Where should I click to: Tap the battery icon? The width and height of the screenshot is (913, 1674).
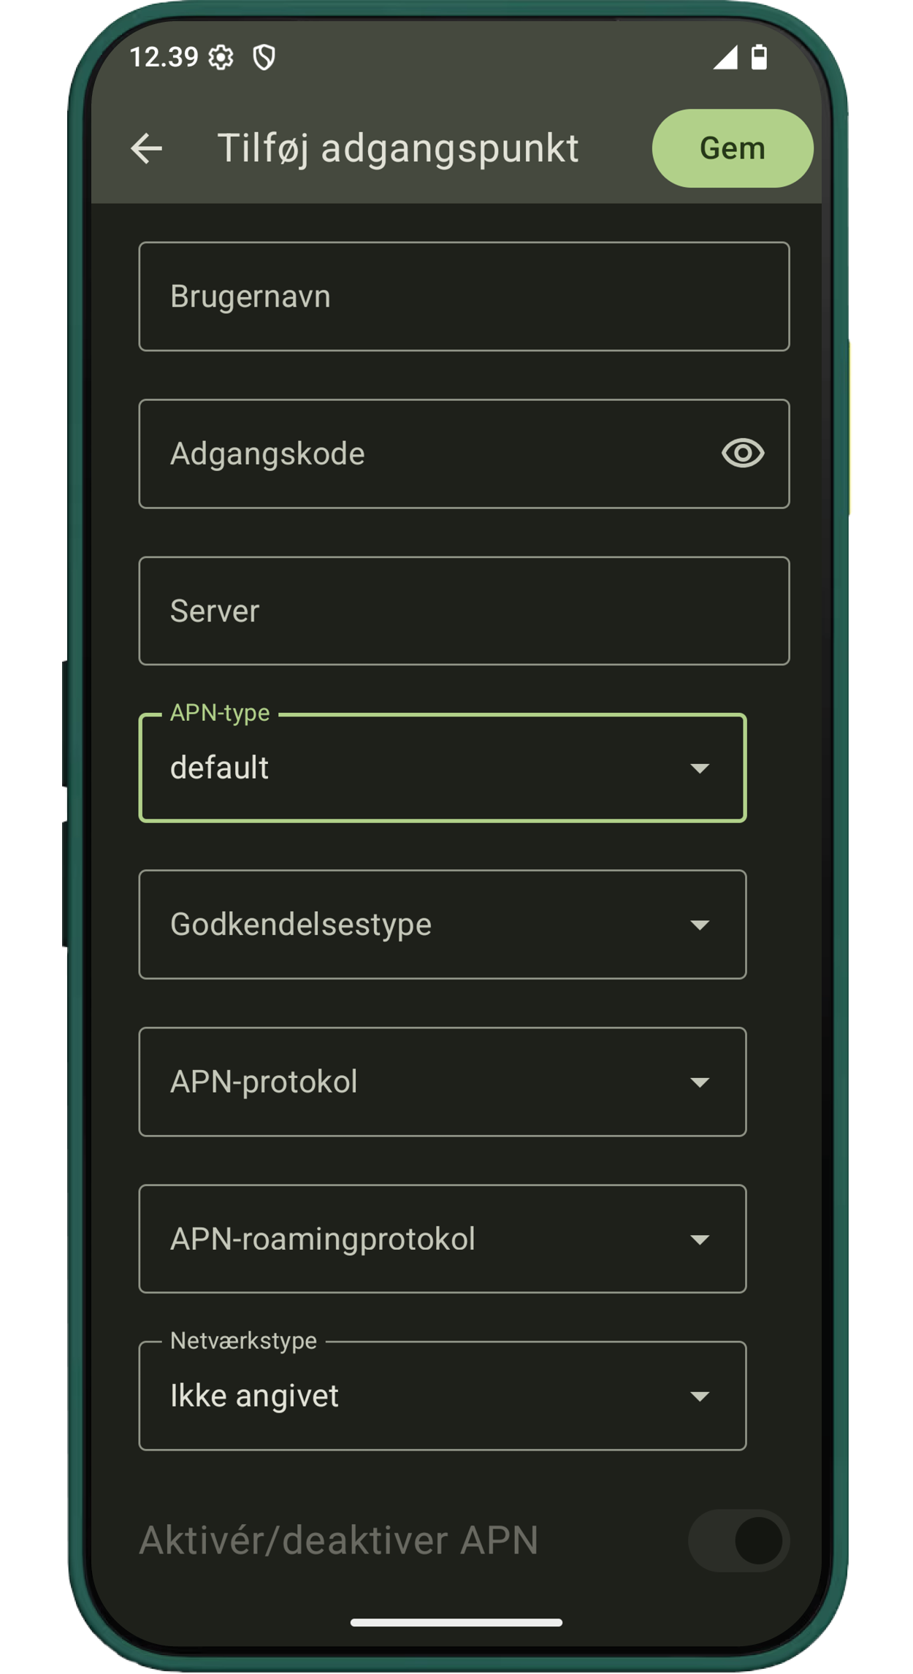coord(760,57)
